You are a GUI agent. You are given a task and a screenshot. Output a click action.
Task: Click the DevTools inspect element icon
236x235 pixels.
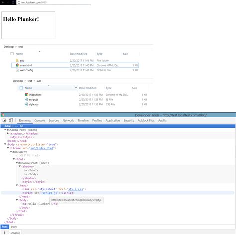coord(4,120)
